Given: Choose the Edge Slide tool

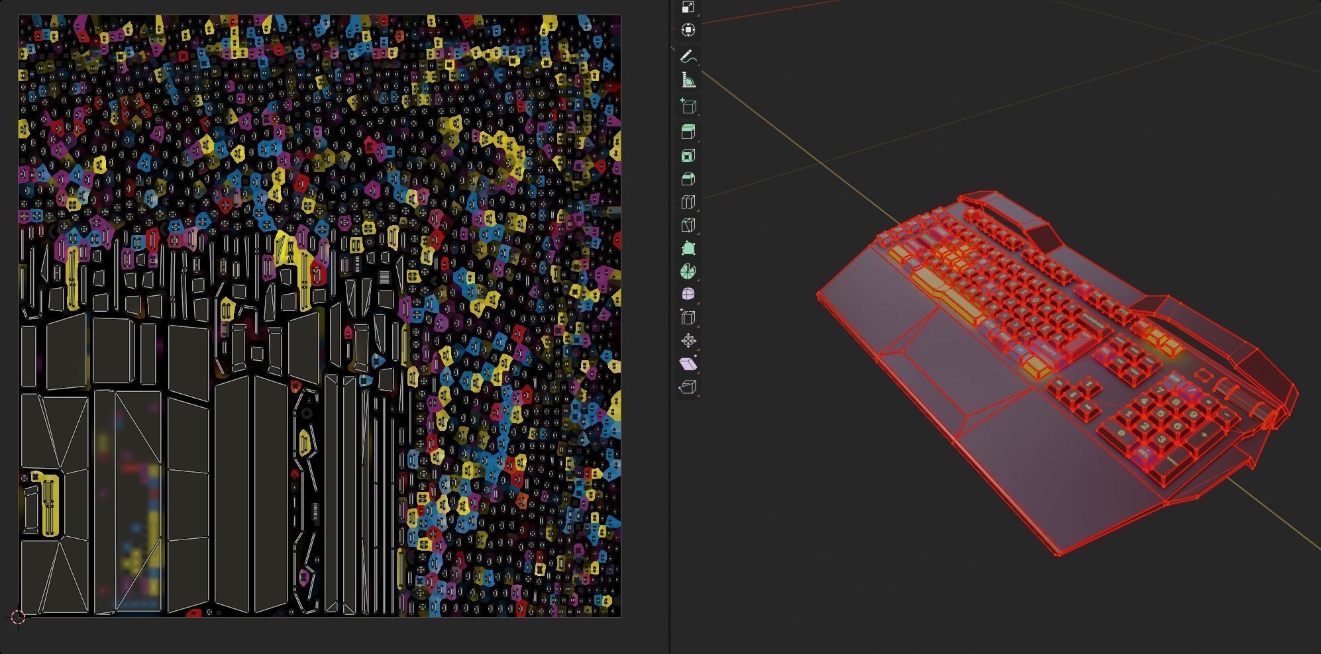Looking at the screenshot, I should pyautogui.click(x=688, y=317).
